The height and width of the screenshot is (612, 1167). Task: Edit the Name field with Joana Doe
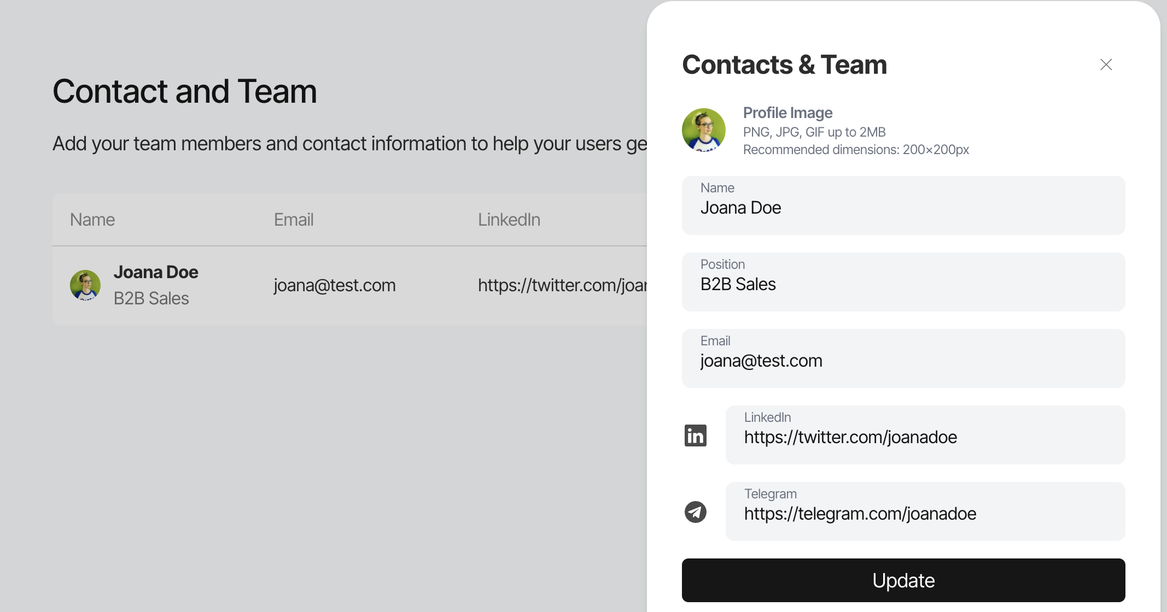(903, 205)
